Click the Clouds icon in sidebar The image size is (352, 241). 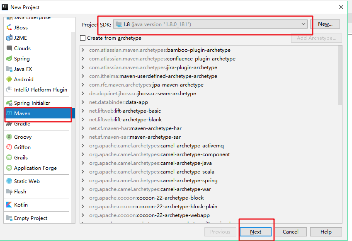9,48
